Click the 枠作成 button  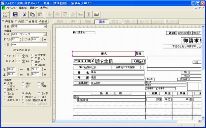(43, 21)
